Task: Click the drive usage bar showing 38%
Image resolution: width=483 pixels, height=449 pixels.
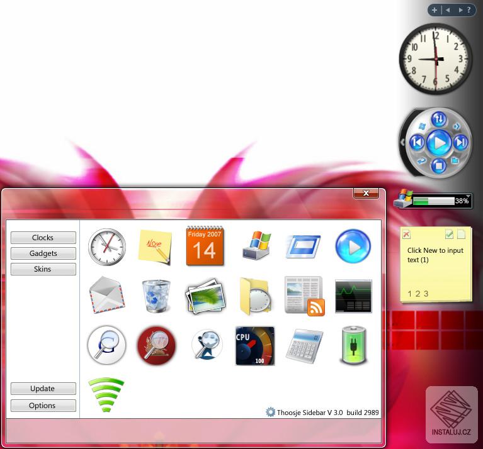Action: tap(434, 201)
